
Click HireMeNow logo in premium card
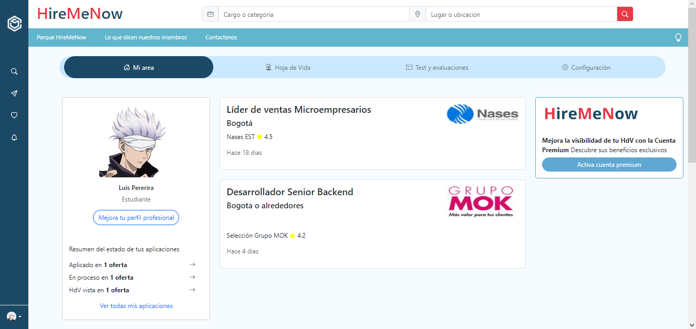pyautogui.click(x=591, y=114)
